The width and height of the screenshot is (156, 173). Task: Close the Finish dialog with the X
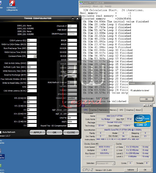click(153, 83)
